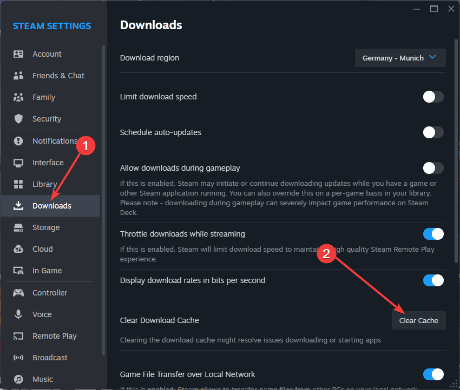
Task: Select Library in settings sidebar
Action: point(50,184)
